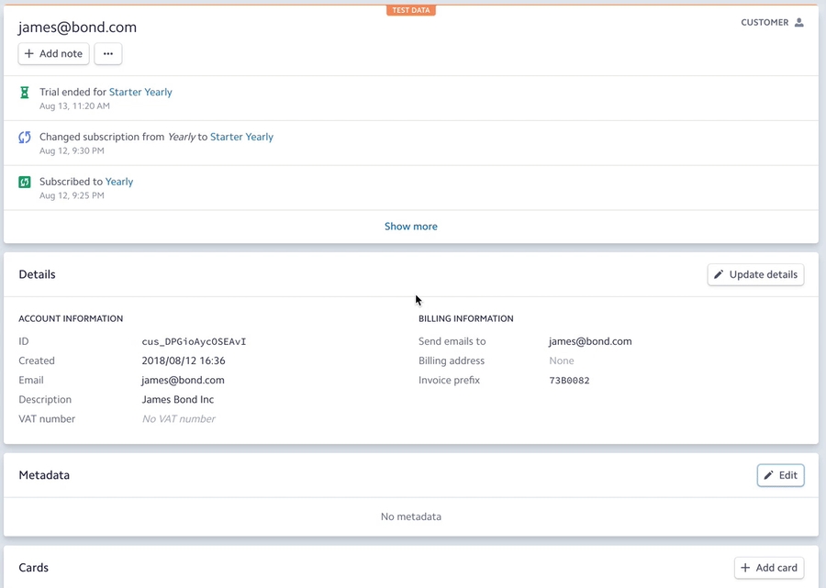
Task: Edit the Metadata section
Action: [780, 475]
